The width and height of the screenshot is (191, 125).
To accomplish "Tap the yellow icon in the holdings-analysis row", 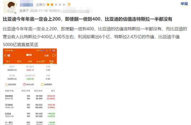I will tap(42, 85).
